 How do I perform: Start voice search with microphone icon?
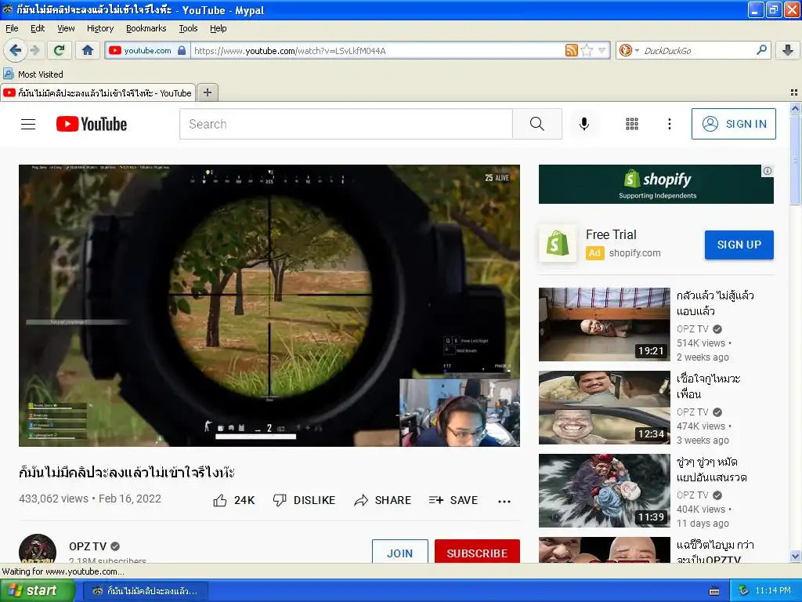pyautogui.click(x=584, y=124)
